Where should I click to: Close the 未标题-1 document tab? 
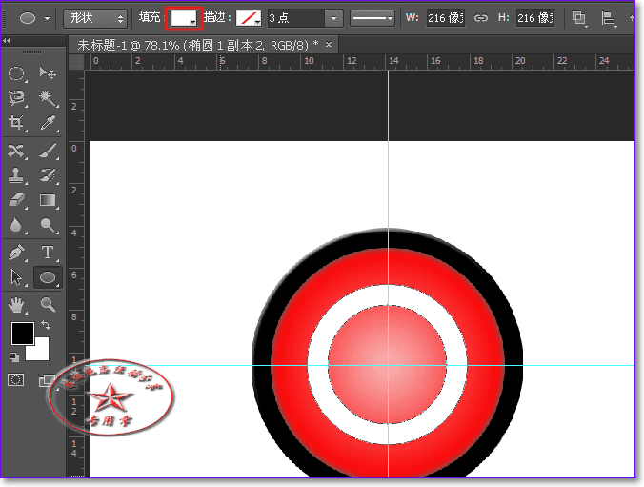click(330, 45)
